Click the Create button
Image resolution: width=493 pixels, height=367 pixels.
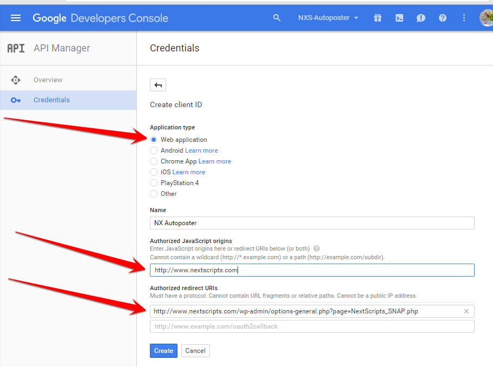(163, 351)
